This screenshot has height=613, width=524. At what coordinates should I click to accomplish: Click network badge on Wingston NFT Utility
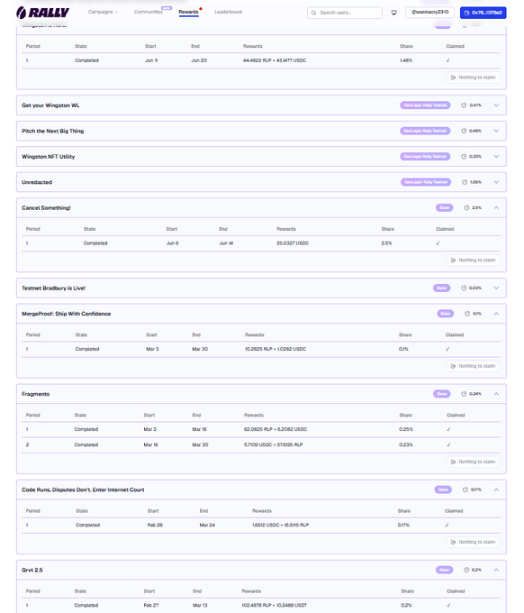pos(425,156)
